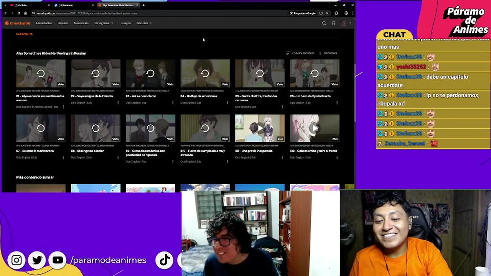
Task: Replay E4 Un flujo de emociones
Action: click(205, 73)
